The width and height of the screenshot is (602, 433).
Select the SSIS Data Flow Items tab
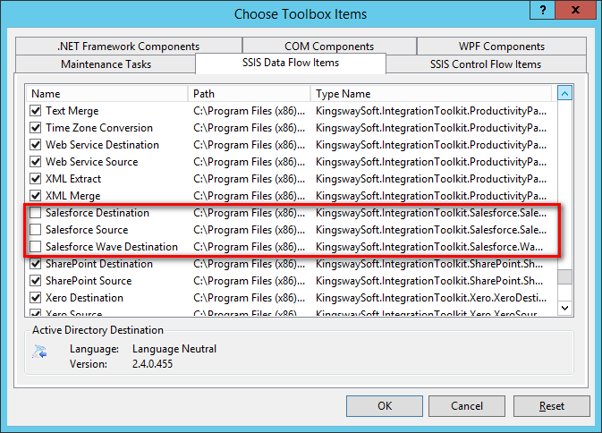pos(291,63)
